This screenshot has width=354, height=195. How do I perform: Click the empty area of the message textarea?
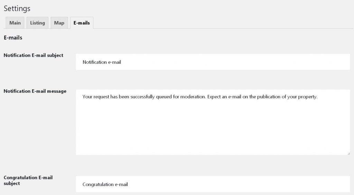pyautogui.click(x=213, y=128)
